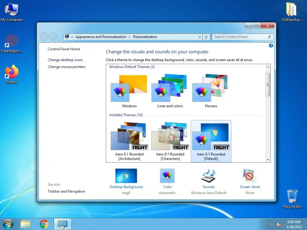
Task: Open Change desktop icons link
Action: click(x=65, y=60)
